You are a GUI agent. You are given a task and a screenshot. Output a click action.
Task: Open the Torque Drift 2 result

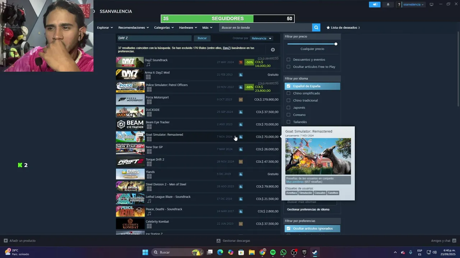point(198,162)
